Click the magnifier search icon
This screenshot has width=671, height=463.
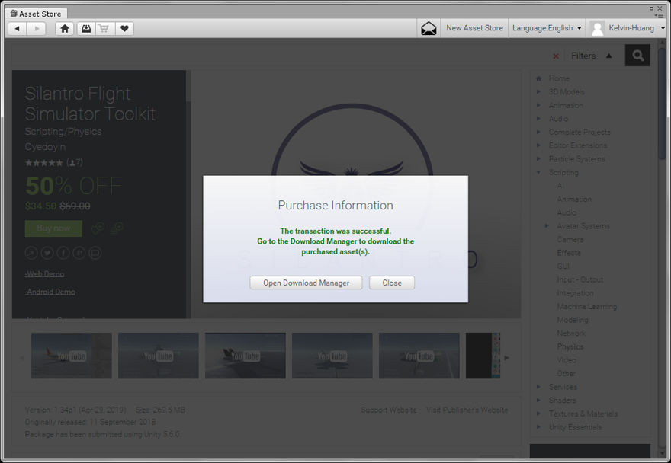637,56
